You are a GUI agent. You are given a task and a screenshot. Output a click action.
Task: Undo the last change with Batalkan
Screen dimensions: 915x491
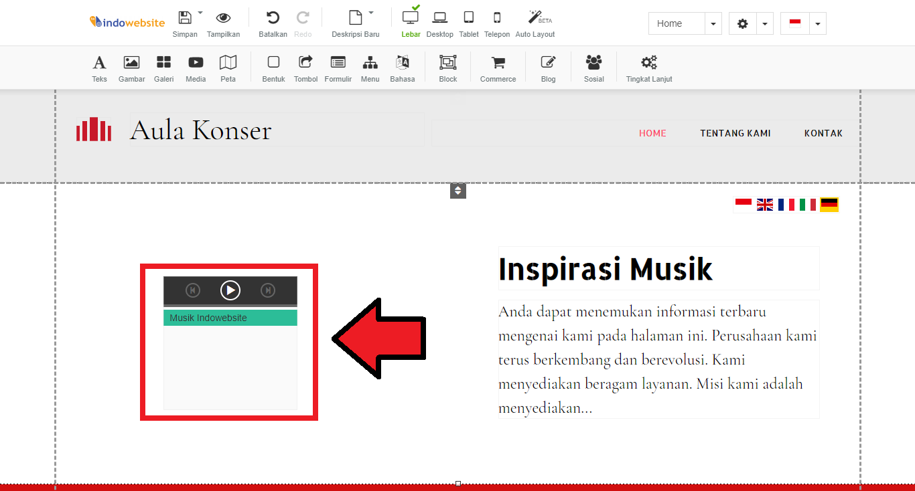point(272,23)
